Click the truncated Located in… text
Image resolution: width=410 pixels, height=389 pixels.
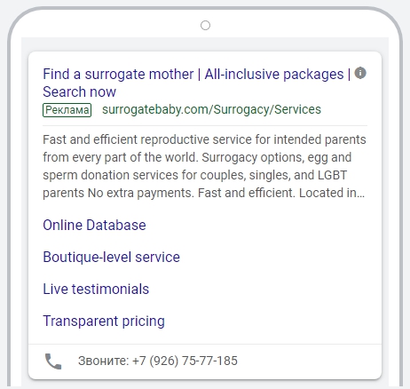pos(332,193)
